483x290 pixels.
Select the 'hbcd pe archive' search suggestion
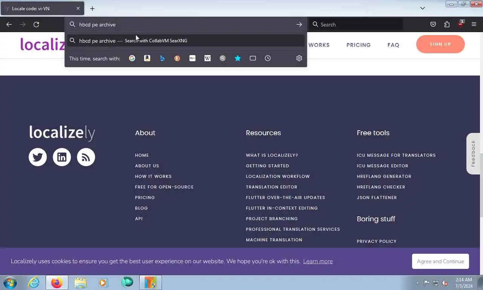[x=186, y=41]
